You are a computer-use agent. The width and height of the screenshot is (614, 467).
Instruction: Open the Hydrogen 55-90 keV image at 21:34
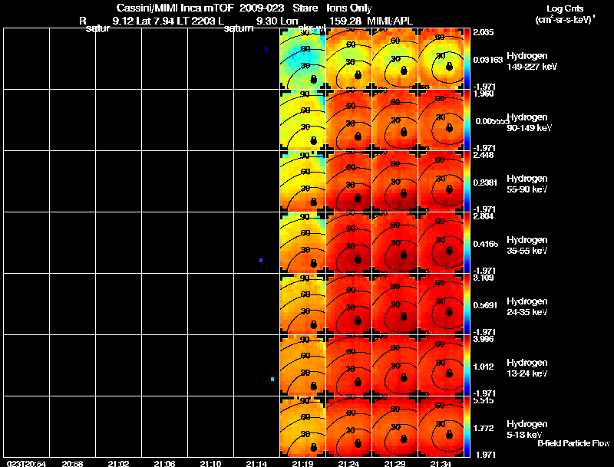pos(441,182)
